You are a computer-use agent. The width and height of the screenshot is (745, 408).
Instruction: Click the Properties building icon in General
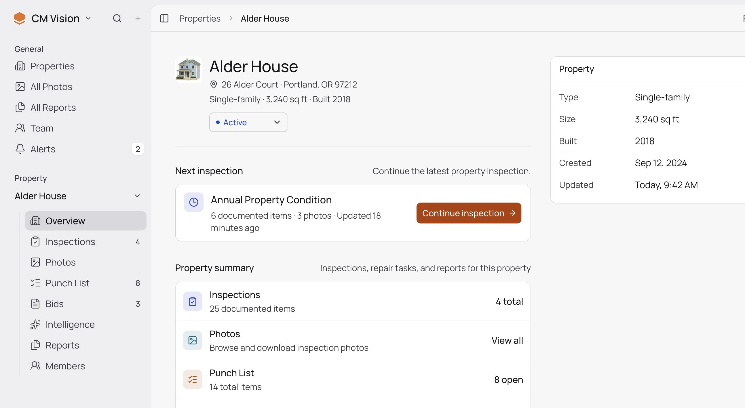tap(20, 66)
